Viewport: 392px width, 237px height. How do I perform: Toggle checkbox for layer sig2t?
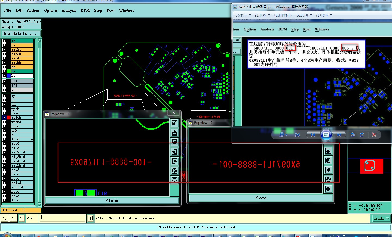[x=4, y=50]
